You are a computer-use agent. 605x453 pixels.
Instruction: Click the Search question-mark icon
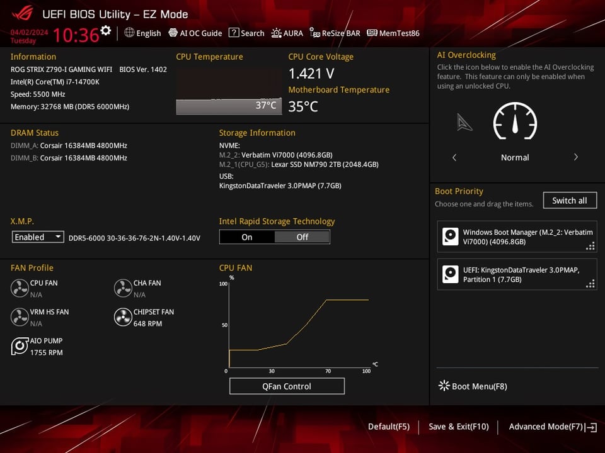[233, 32]
